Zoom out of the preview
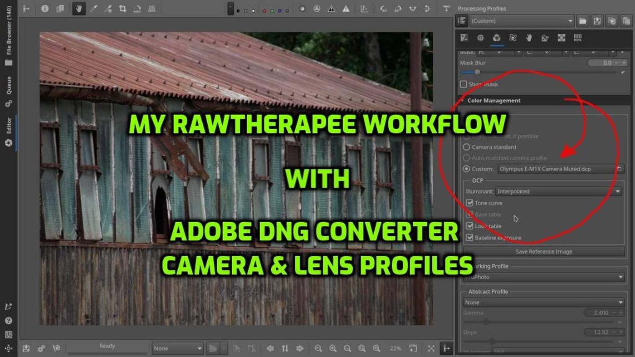 click(318, 348)
